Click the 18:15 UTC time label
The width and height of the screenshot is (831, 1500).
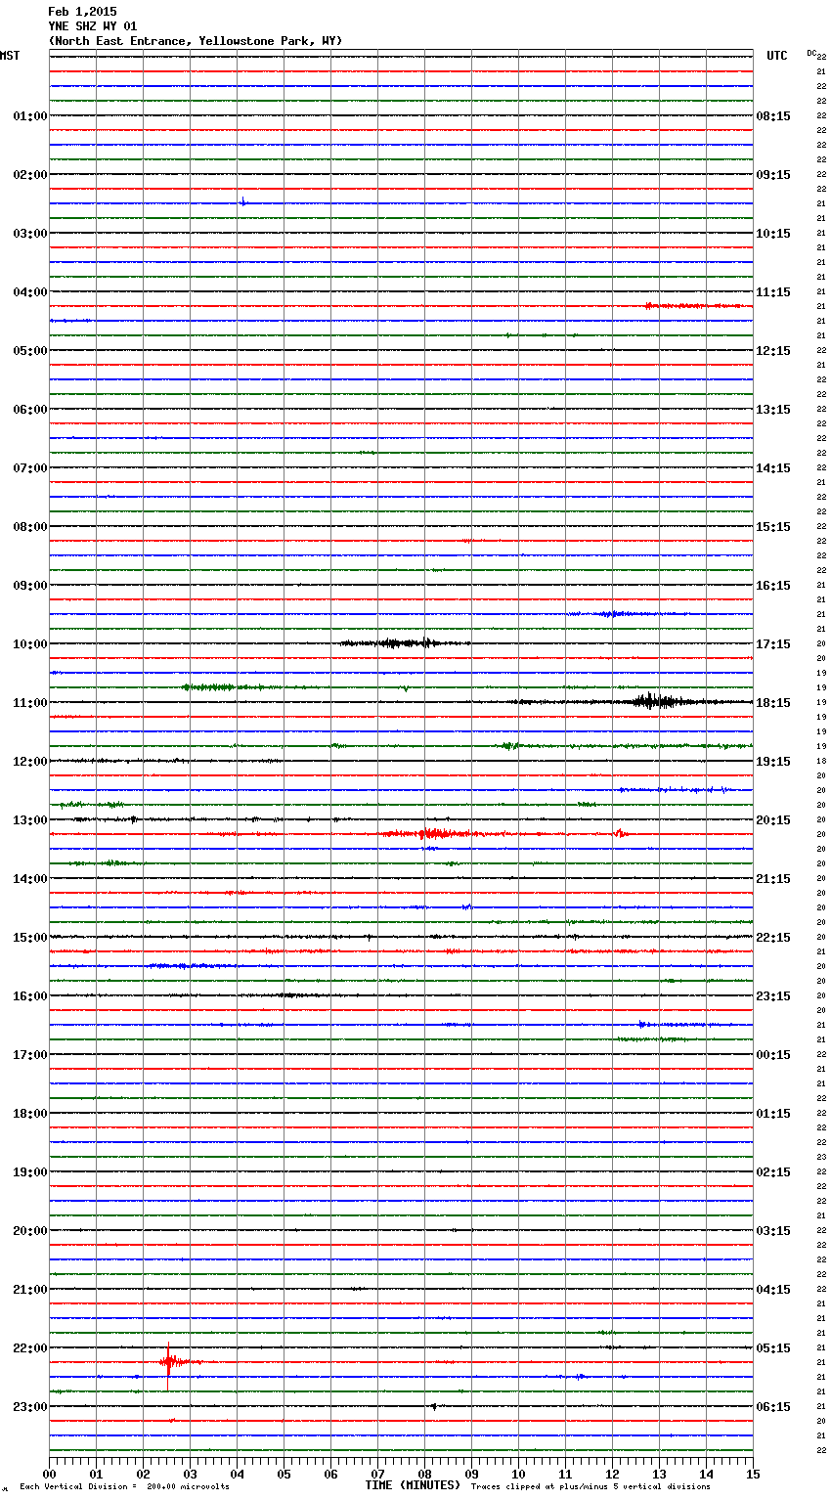[773, 703]
